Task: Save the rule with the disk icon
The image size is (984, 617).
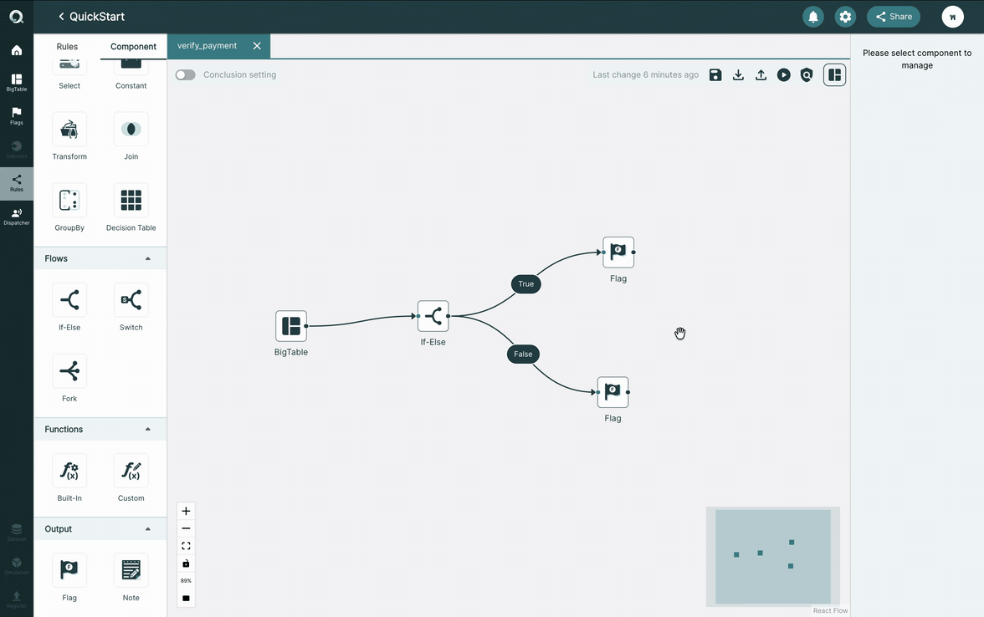Action: coord(715,75)
